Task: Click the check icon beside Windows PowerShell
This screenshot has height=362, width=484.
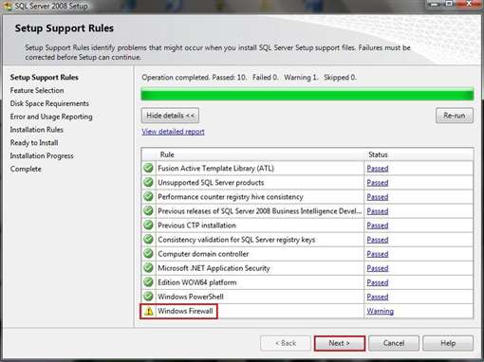Action: (148, 297)
